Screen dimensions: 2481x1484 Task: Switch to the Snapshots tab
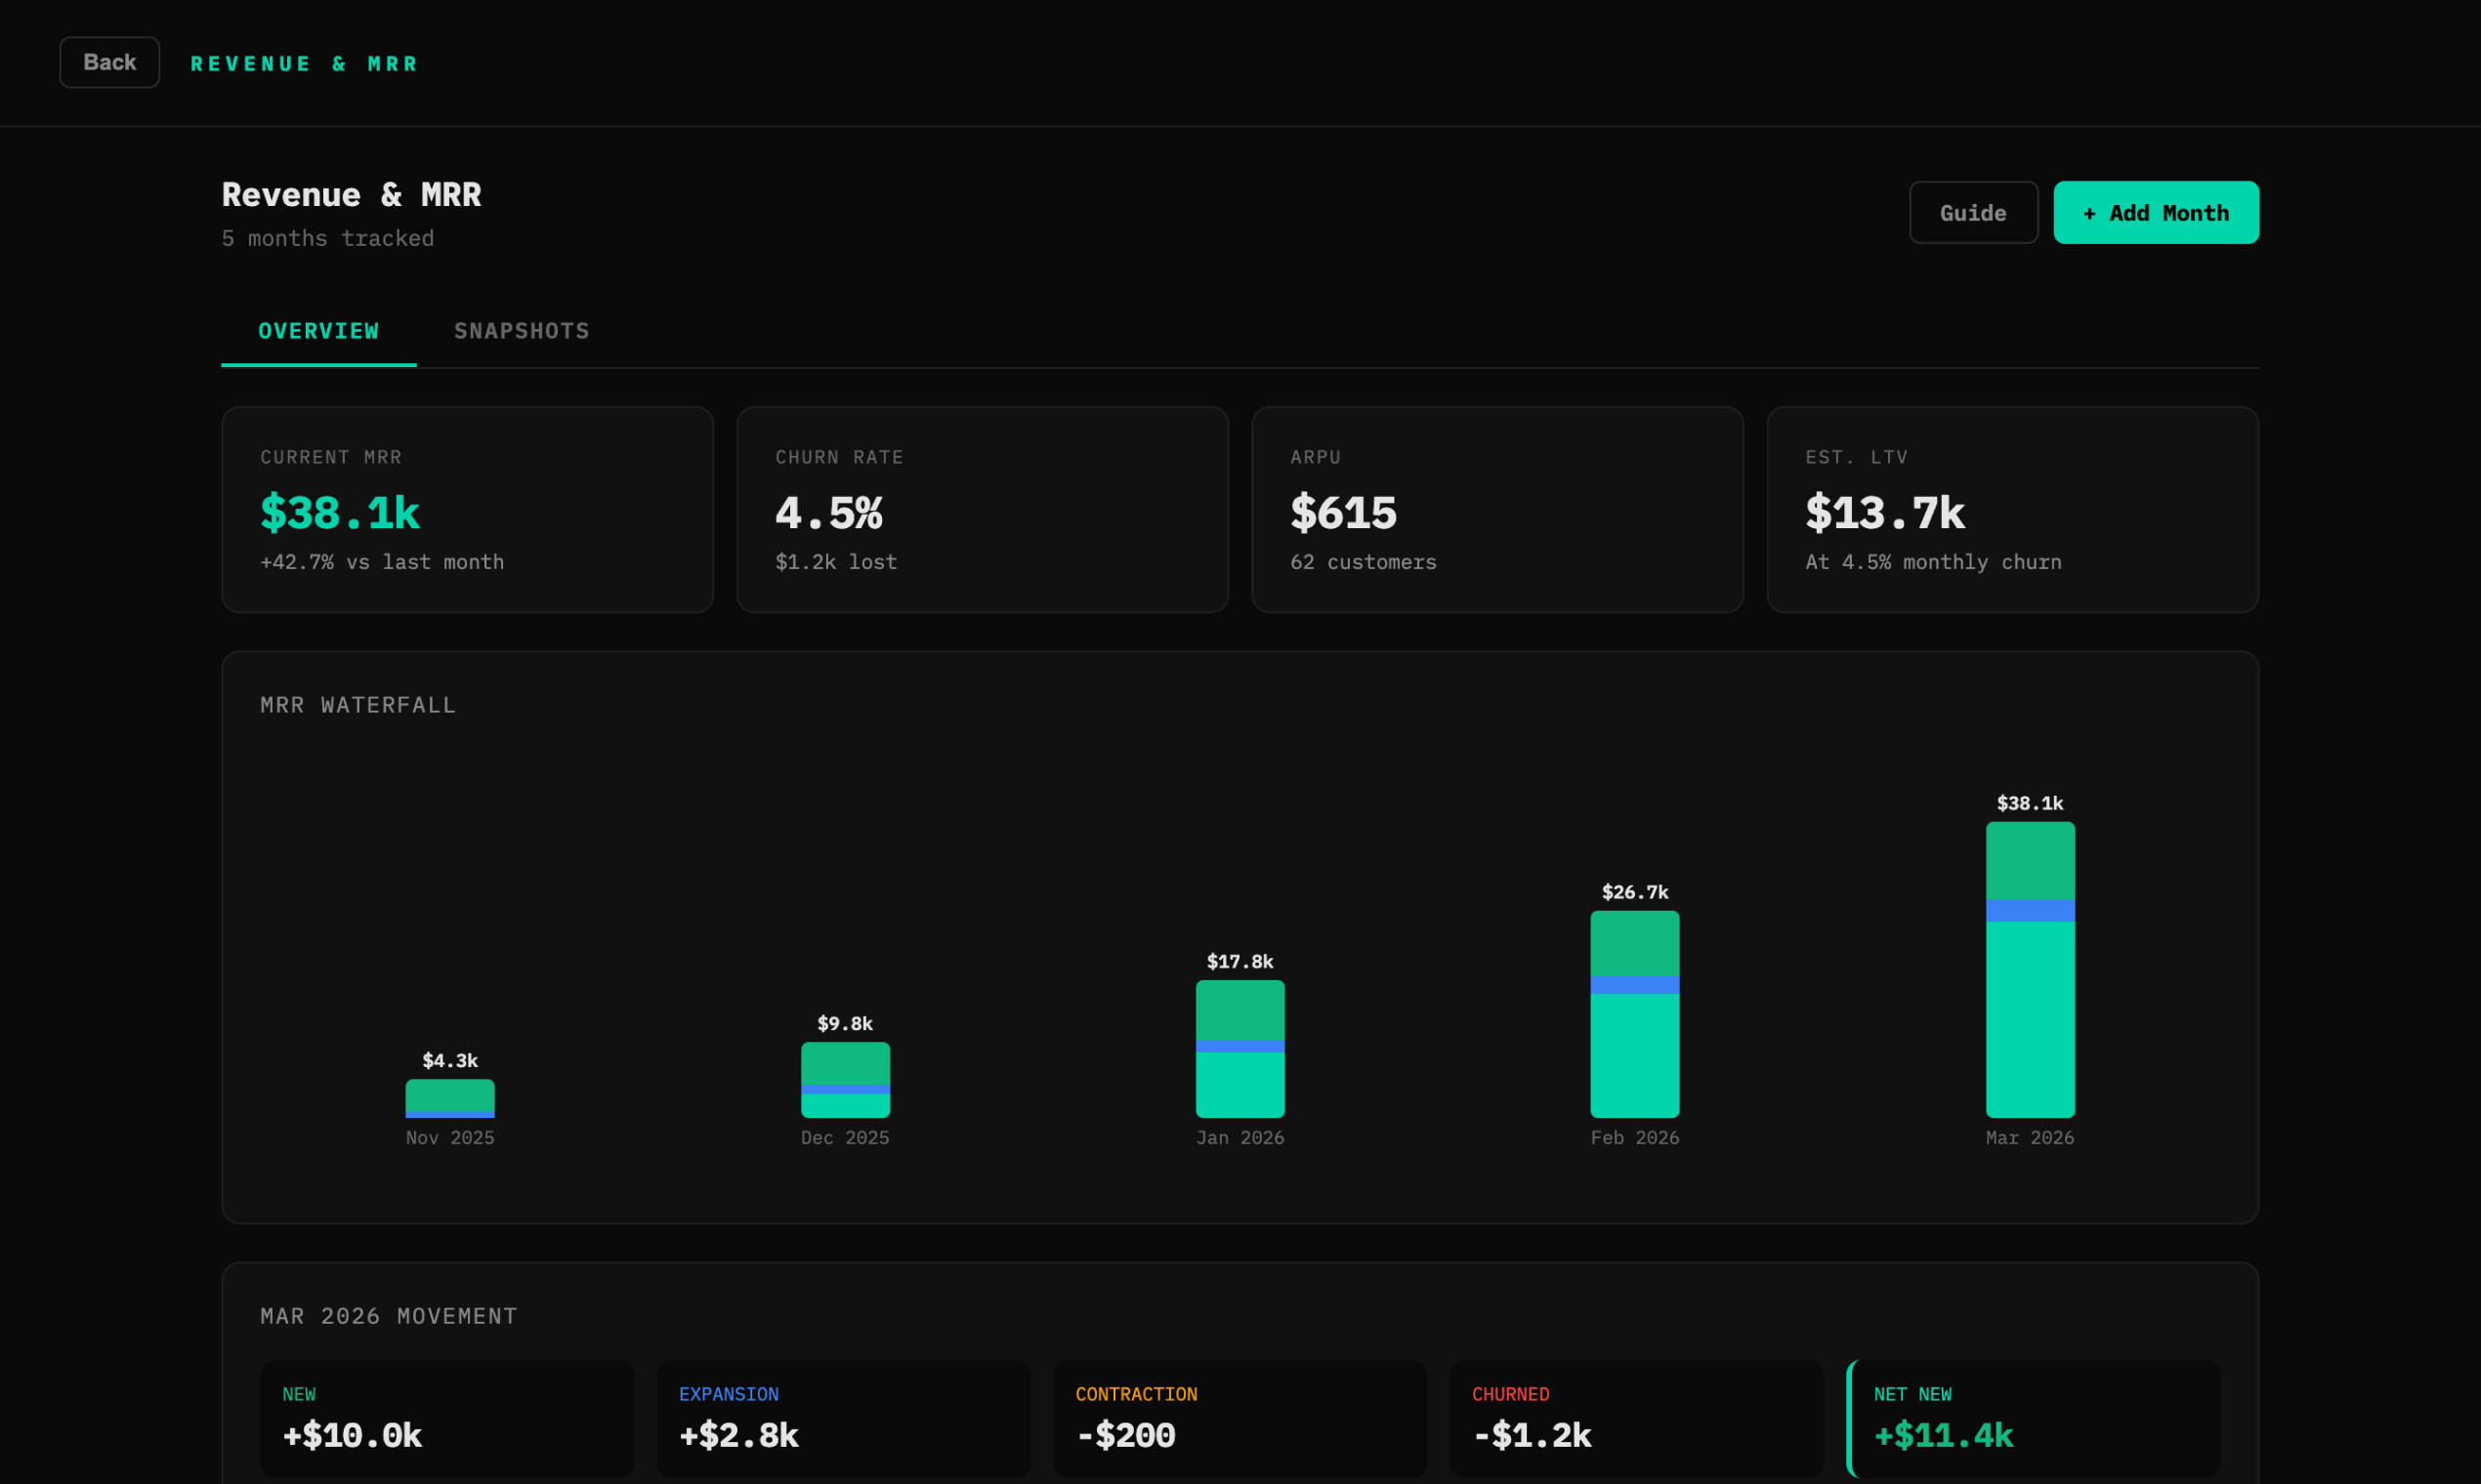click(522, 331)
